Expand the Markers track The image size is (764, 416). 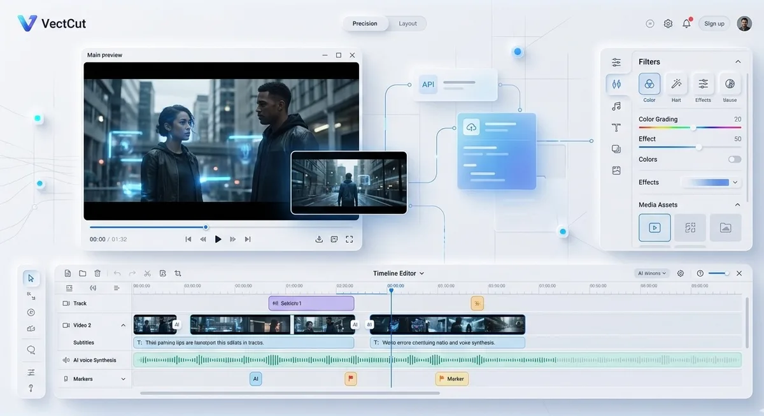pos(124,379)
